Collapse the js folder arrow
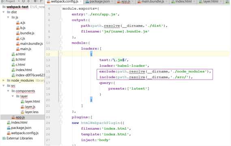 pyautogui.click(x=8, y=17)
